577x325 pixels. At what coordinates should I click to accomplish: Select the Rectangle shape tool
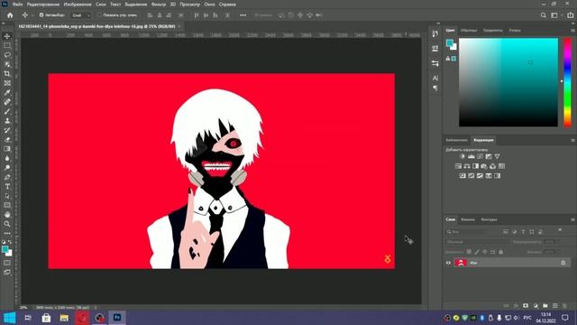[x=7, y=205]
